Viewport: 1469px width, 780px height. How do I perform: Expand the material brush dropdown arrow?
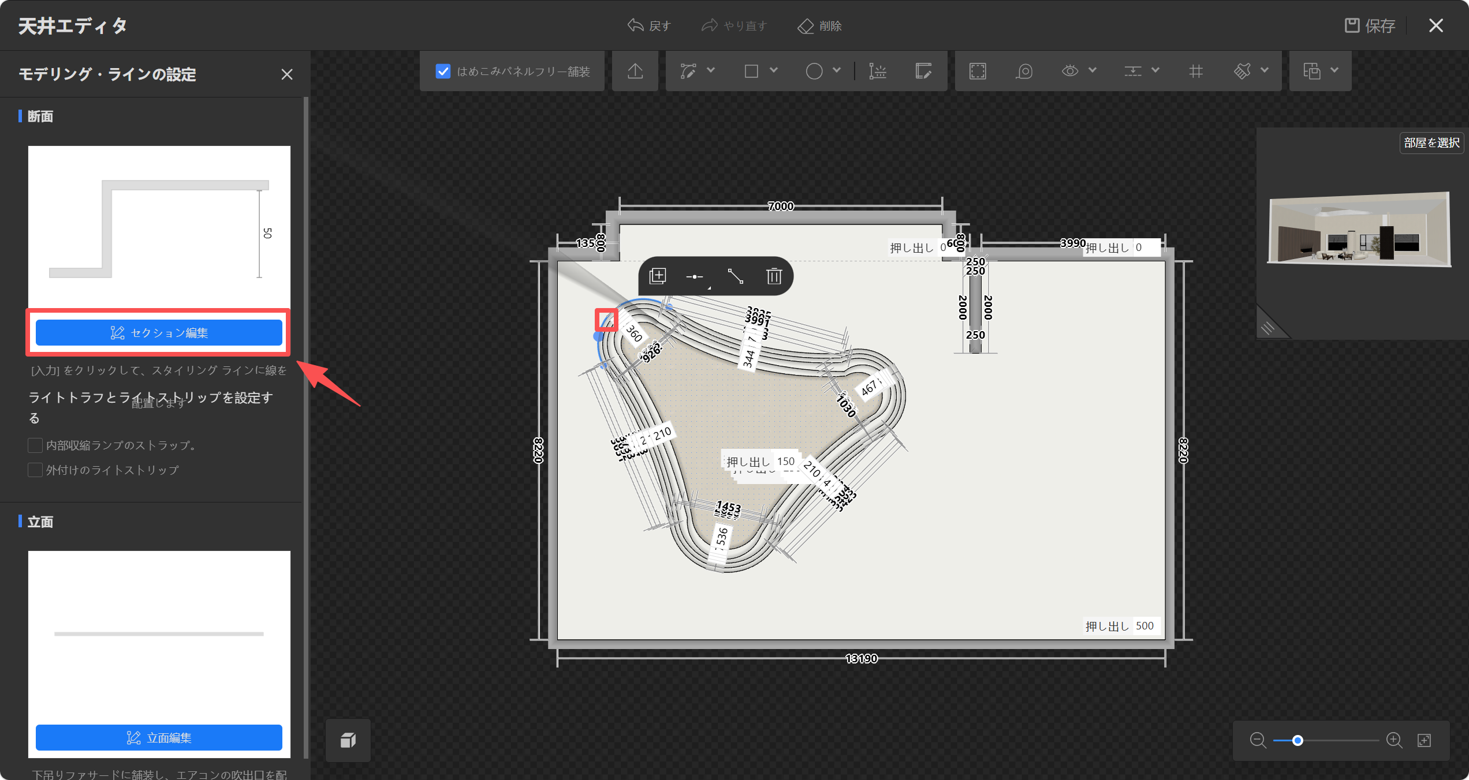(1265, 70)
